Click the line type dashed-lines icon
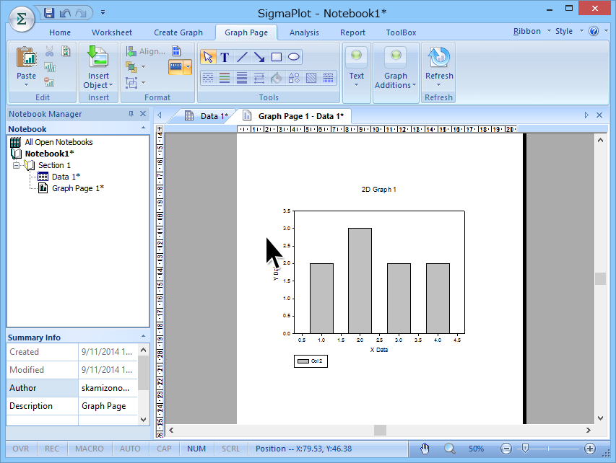Screen dimensions: 616x463 [x=208, y=78]
